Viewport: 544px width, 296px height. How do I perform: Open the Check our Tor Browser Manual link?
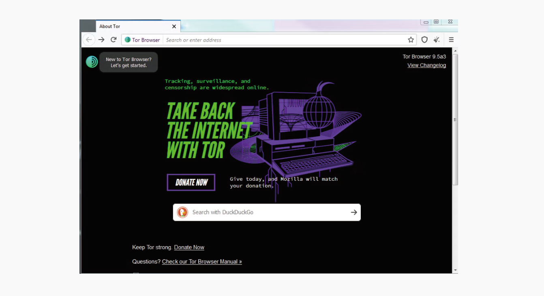click(x=202, y=262)
